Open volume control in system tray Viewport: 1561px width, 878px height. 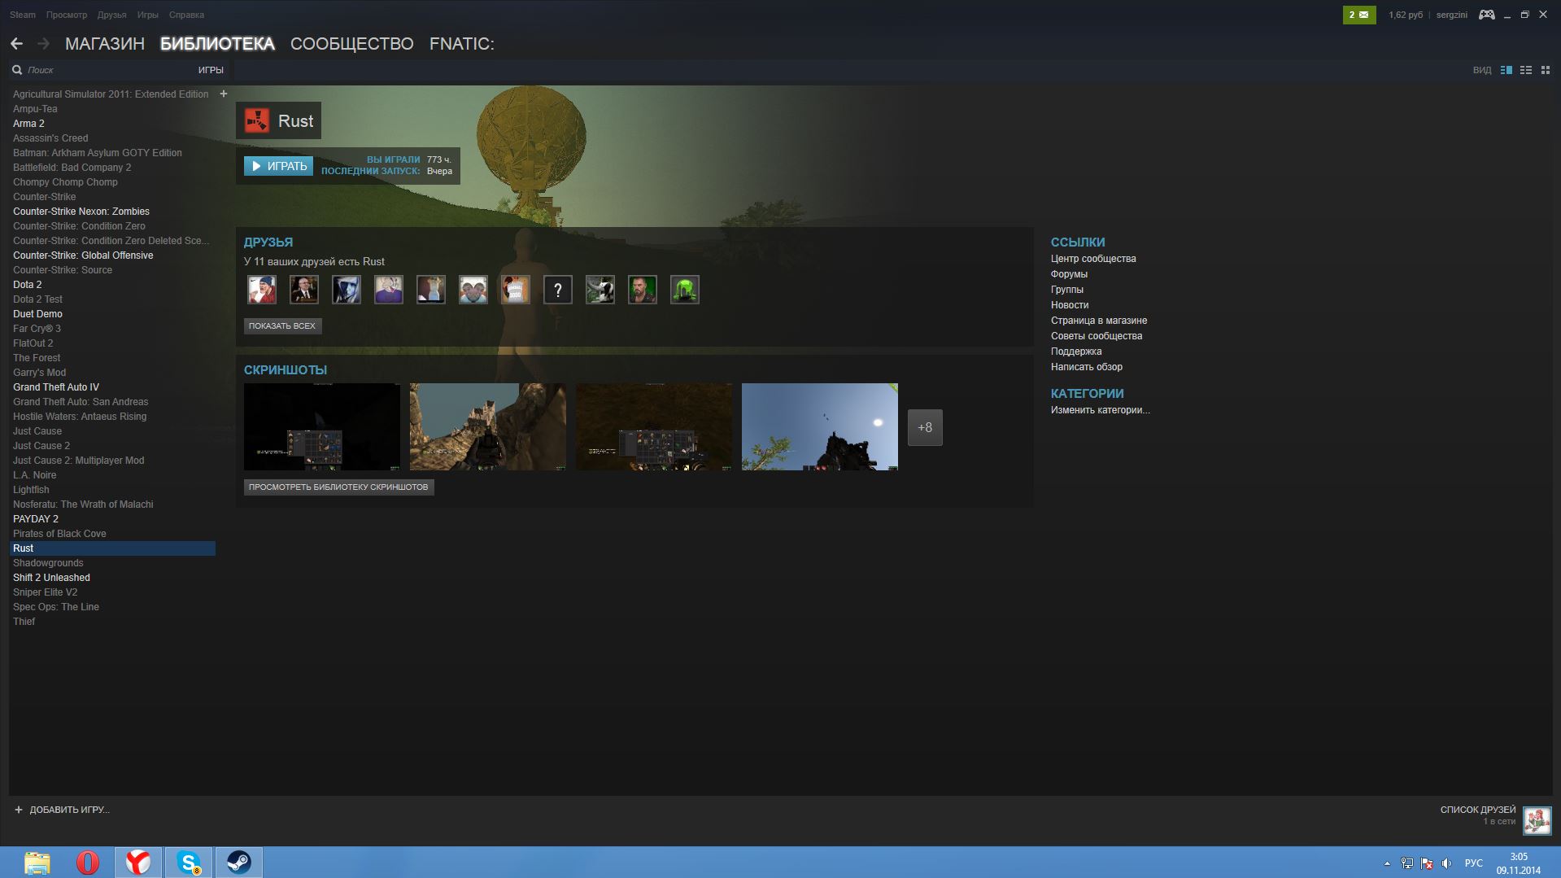(1446, 863)
